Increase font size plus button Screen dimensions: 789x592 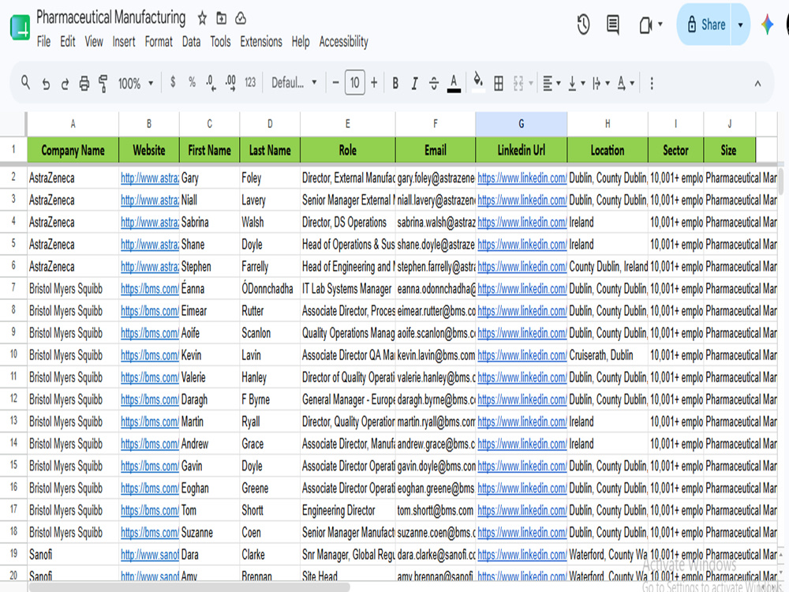(x=374, y=83)
